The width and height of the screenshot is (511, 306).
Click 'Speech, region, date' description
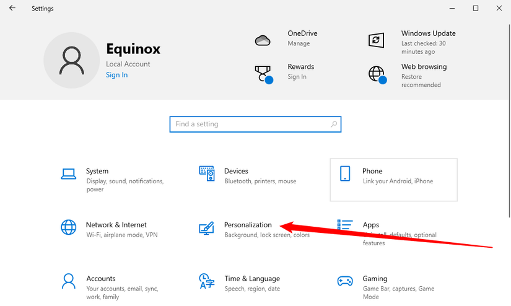[252, 289]
